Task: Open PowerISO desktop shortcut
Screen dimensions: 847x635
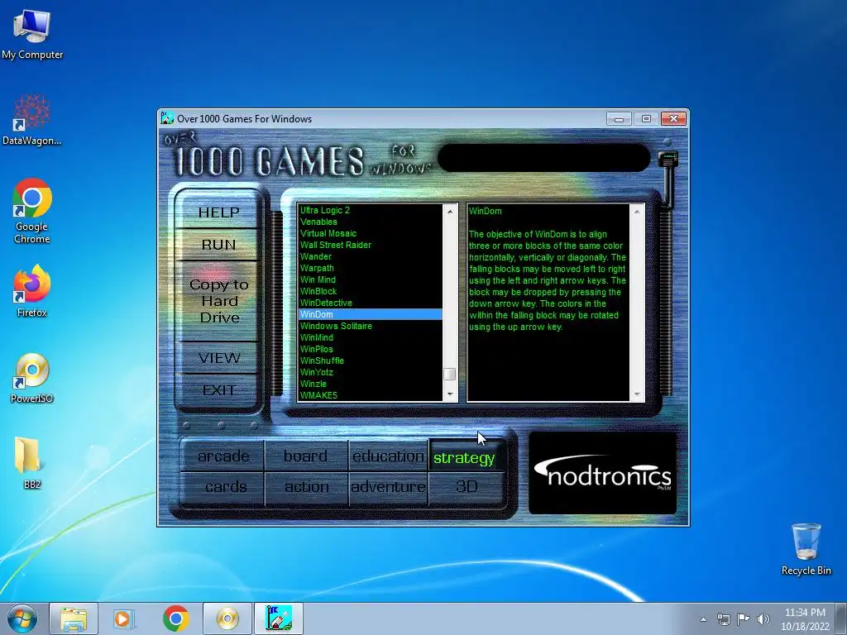Action: tap(32, 378)
